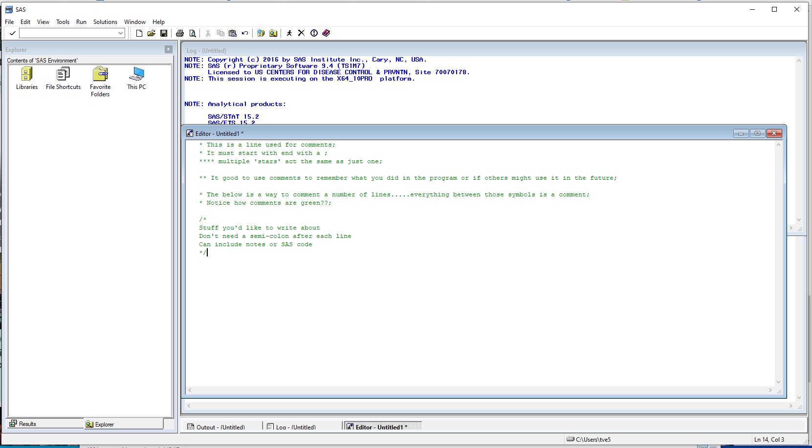Screen dimensions: 812x448
Task: Click the Paste clipboard icon
Action: 233,33
